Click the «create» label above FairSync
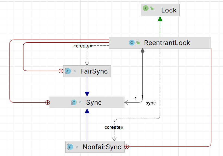Viewport: 223px width, 156px height. coord(83,46)
